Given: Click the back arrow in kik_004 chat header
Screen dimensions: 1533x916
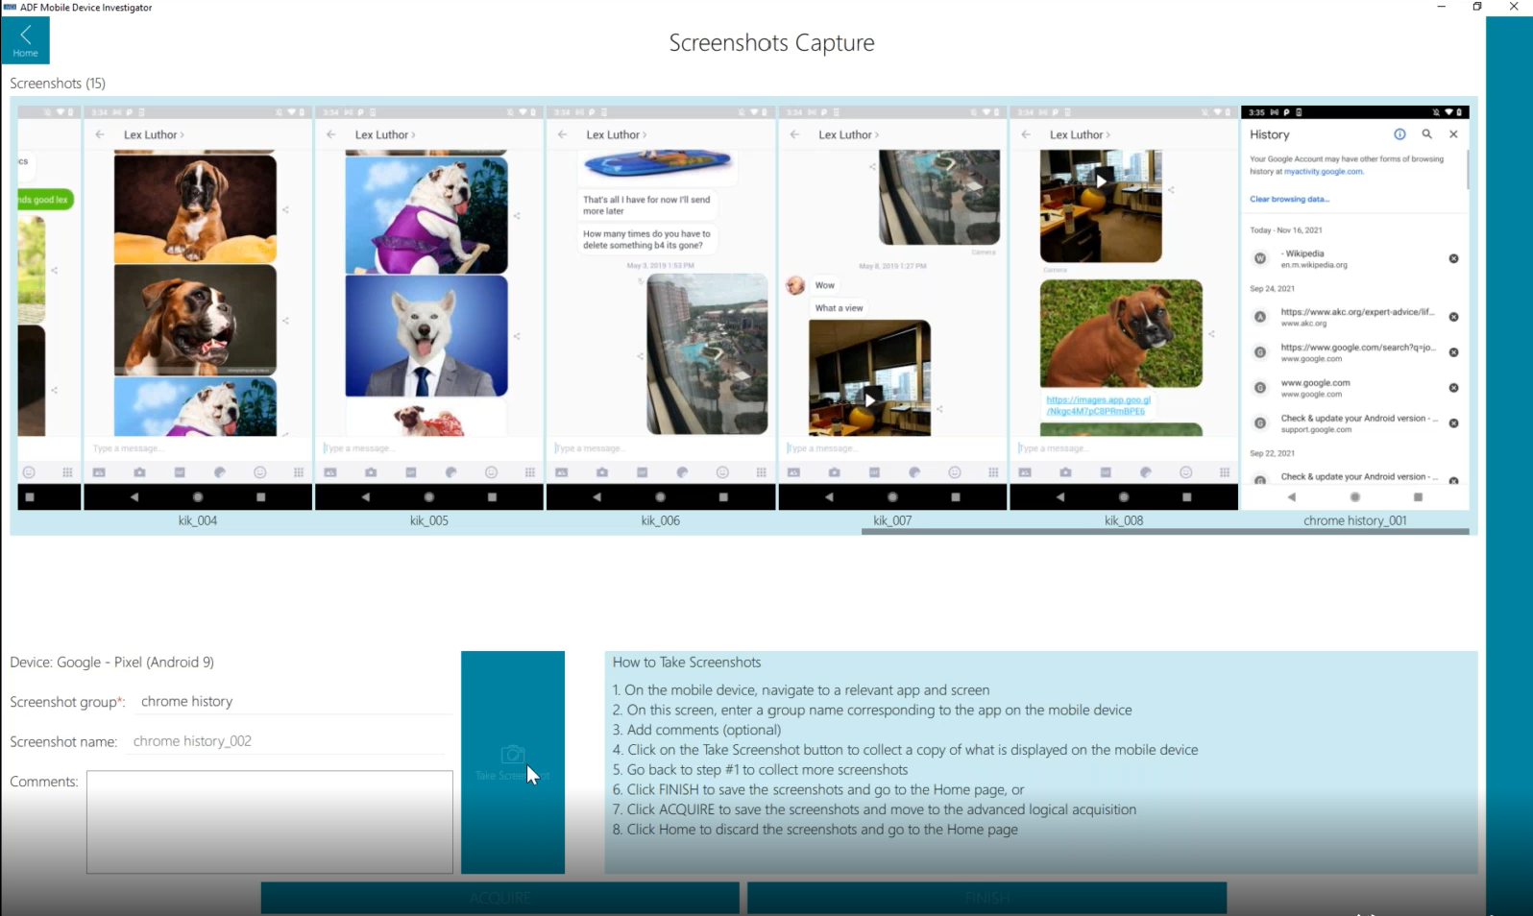Looking at the screenshot, I should [99, 134].
